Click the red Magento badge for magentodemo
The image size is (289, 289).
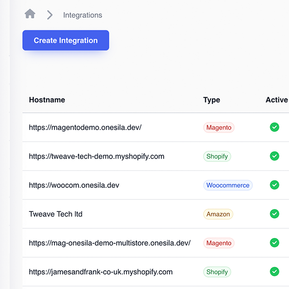[x=219, y=128]
